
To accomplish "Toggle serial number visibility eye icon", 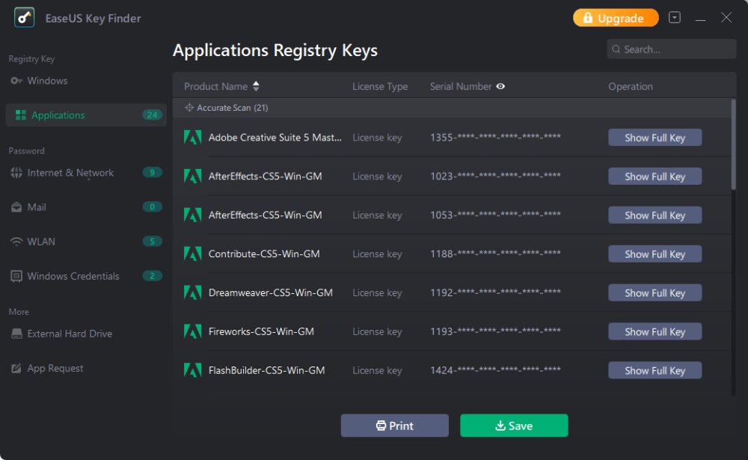I will pyautogui.click(x=500, y=86).
